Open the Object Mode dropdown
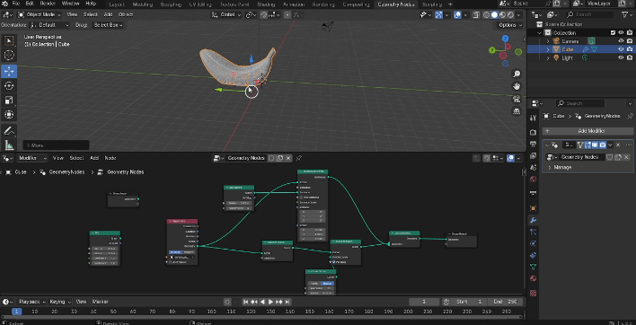The height and width of the screenshot is (325, 636). 40,14
